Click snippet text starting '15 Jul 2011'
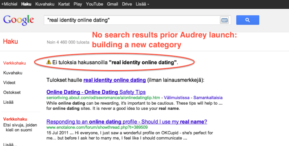The width and height of the screenshot is (289, 146). [130, 135]
